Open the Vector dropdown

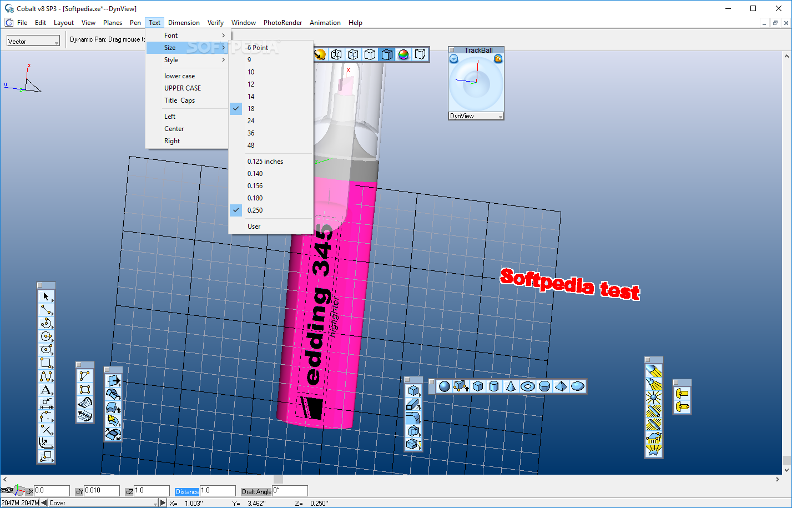[x=33, y=41]
